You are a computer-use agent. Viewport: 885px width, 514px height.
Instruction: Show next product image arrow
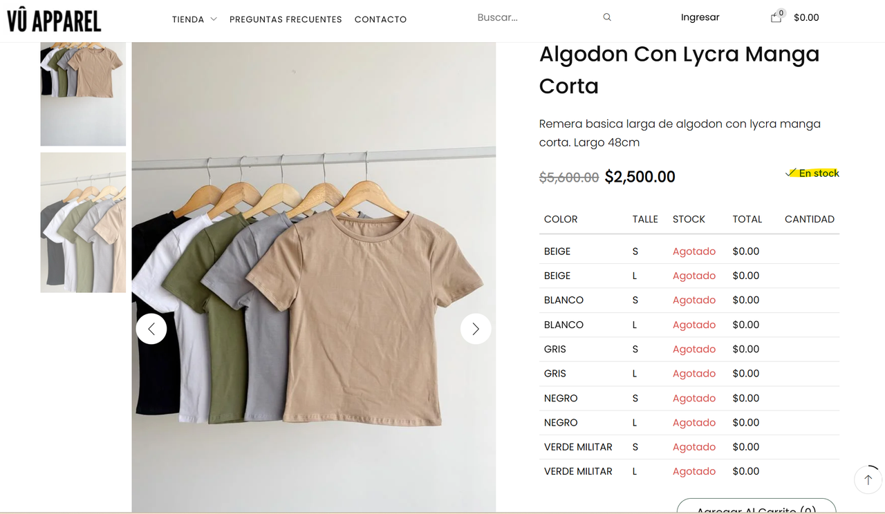pos(476,329)
